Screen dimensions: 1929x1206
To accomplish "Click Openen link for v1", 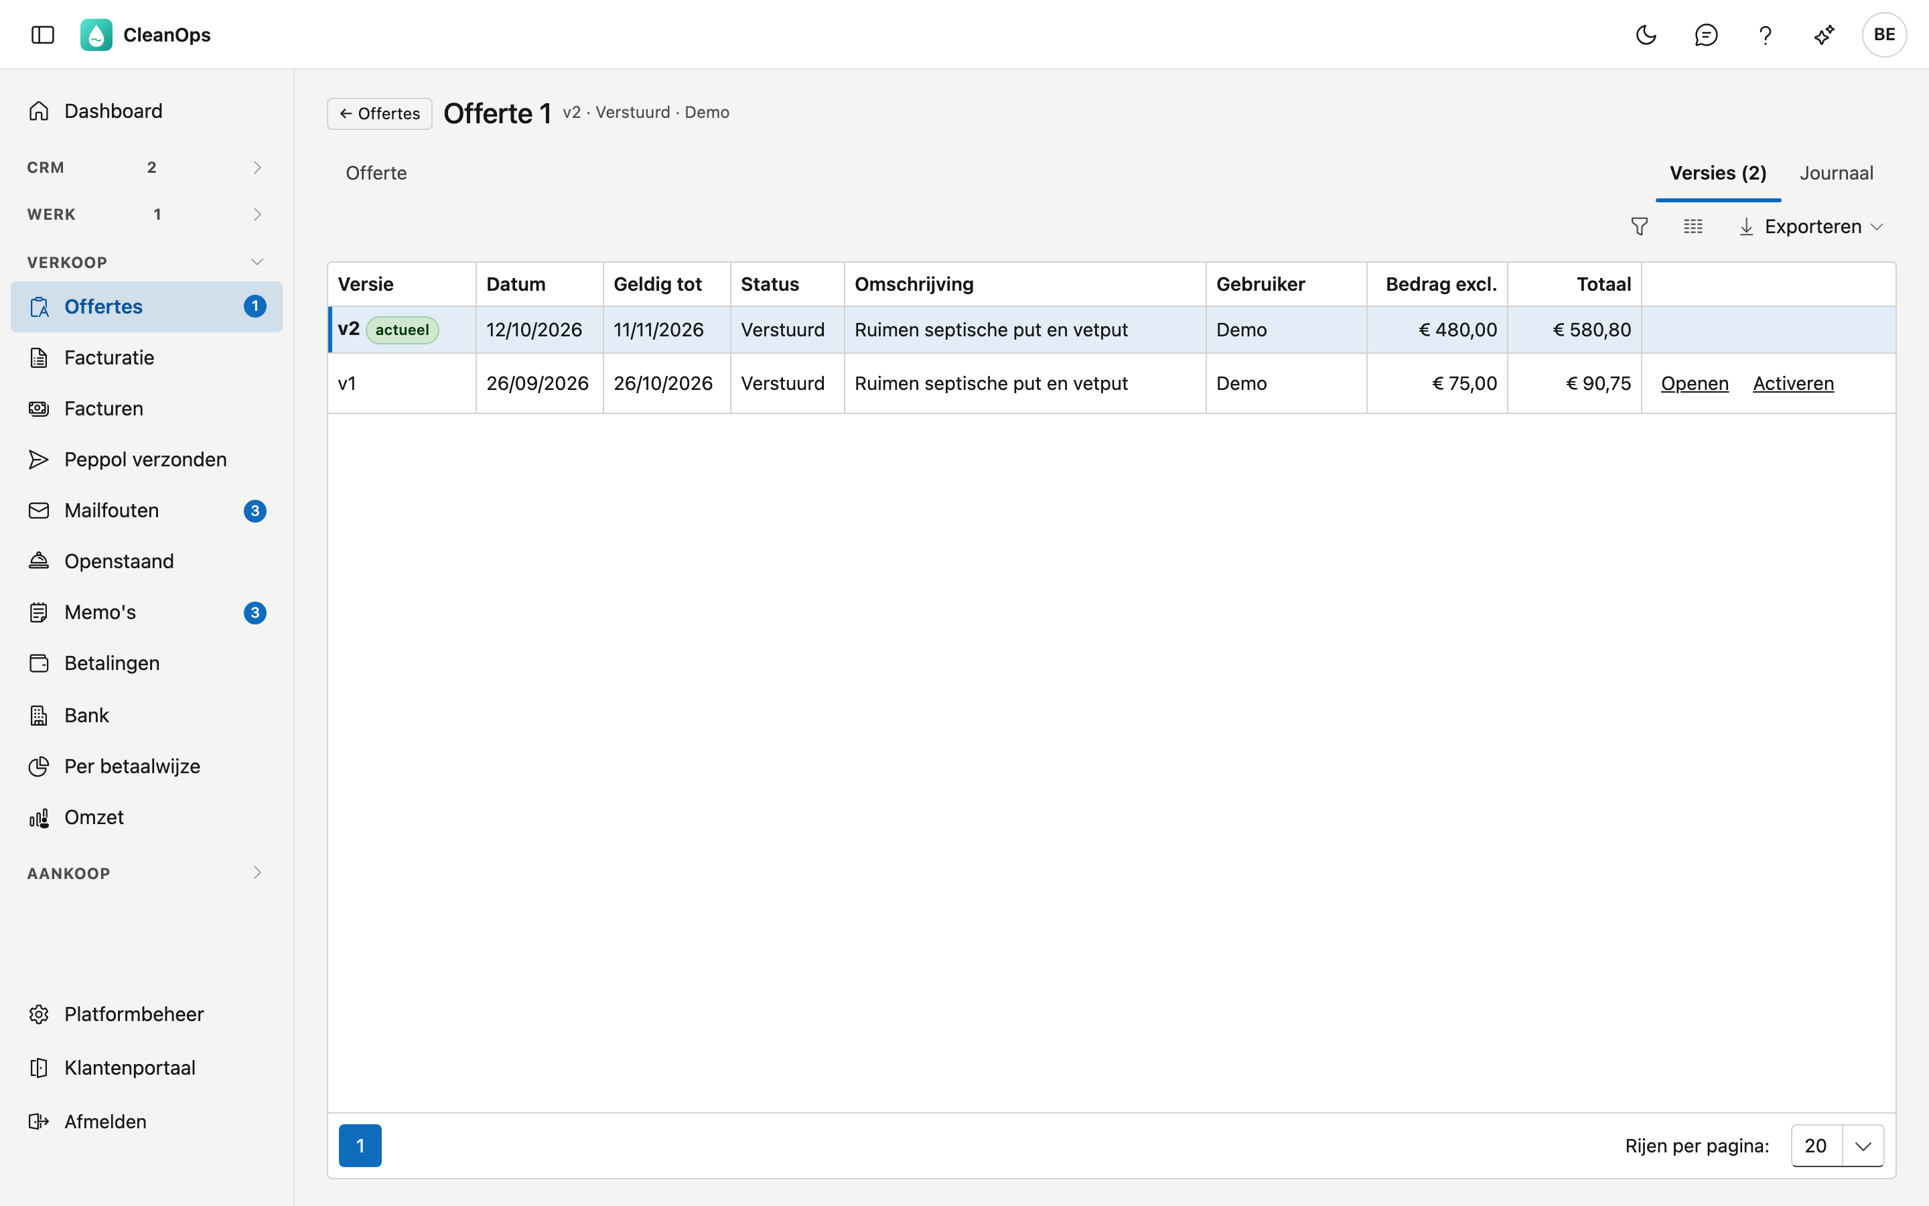I will click(1695, 384).
